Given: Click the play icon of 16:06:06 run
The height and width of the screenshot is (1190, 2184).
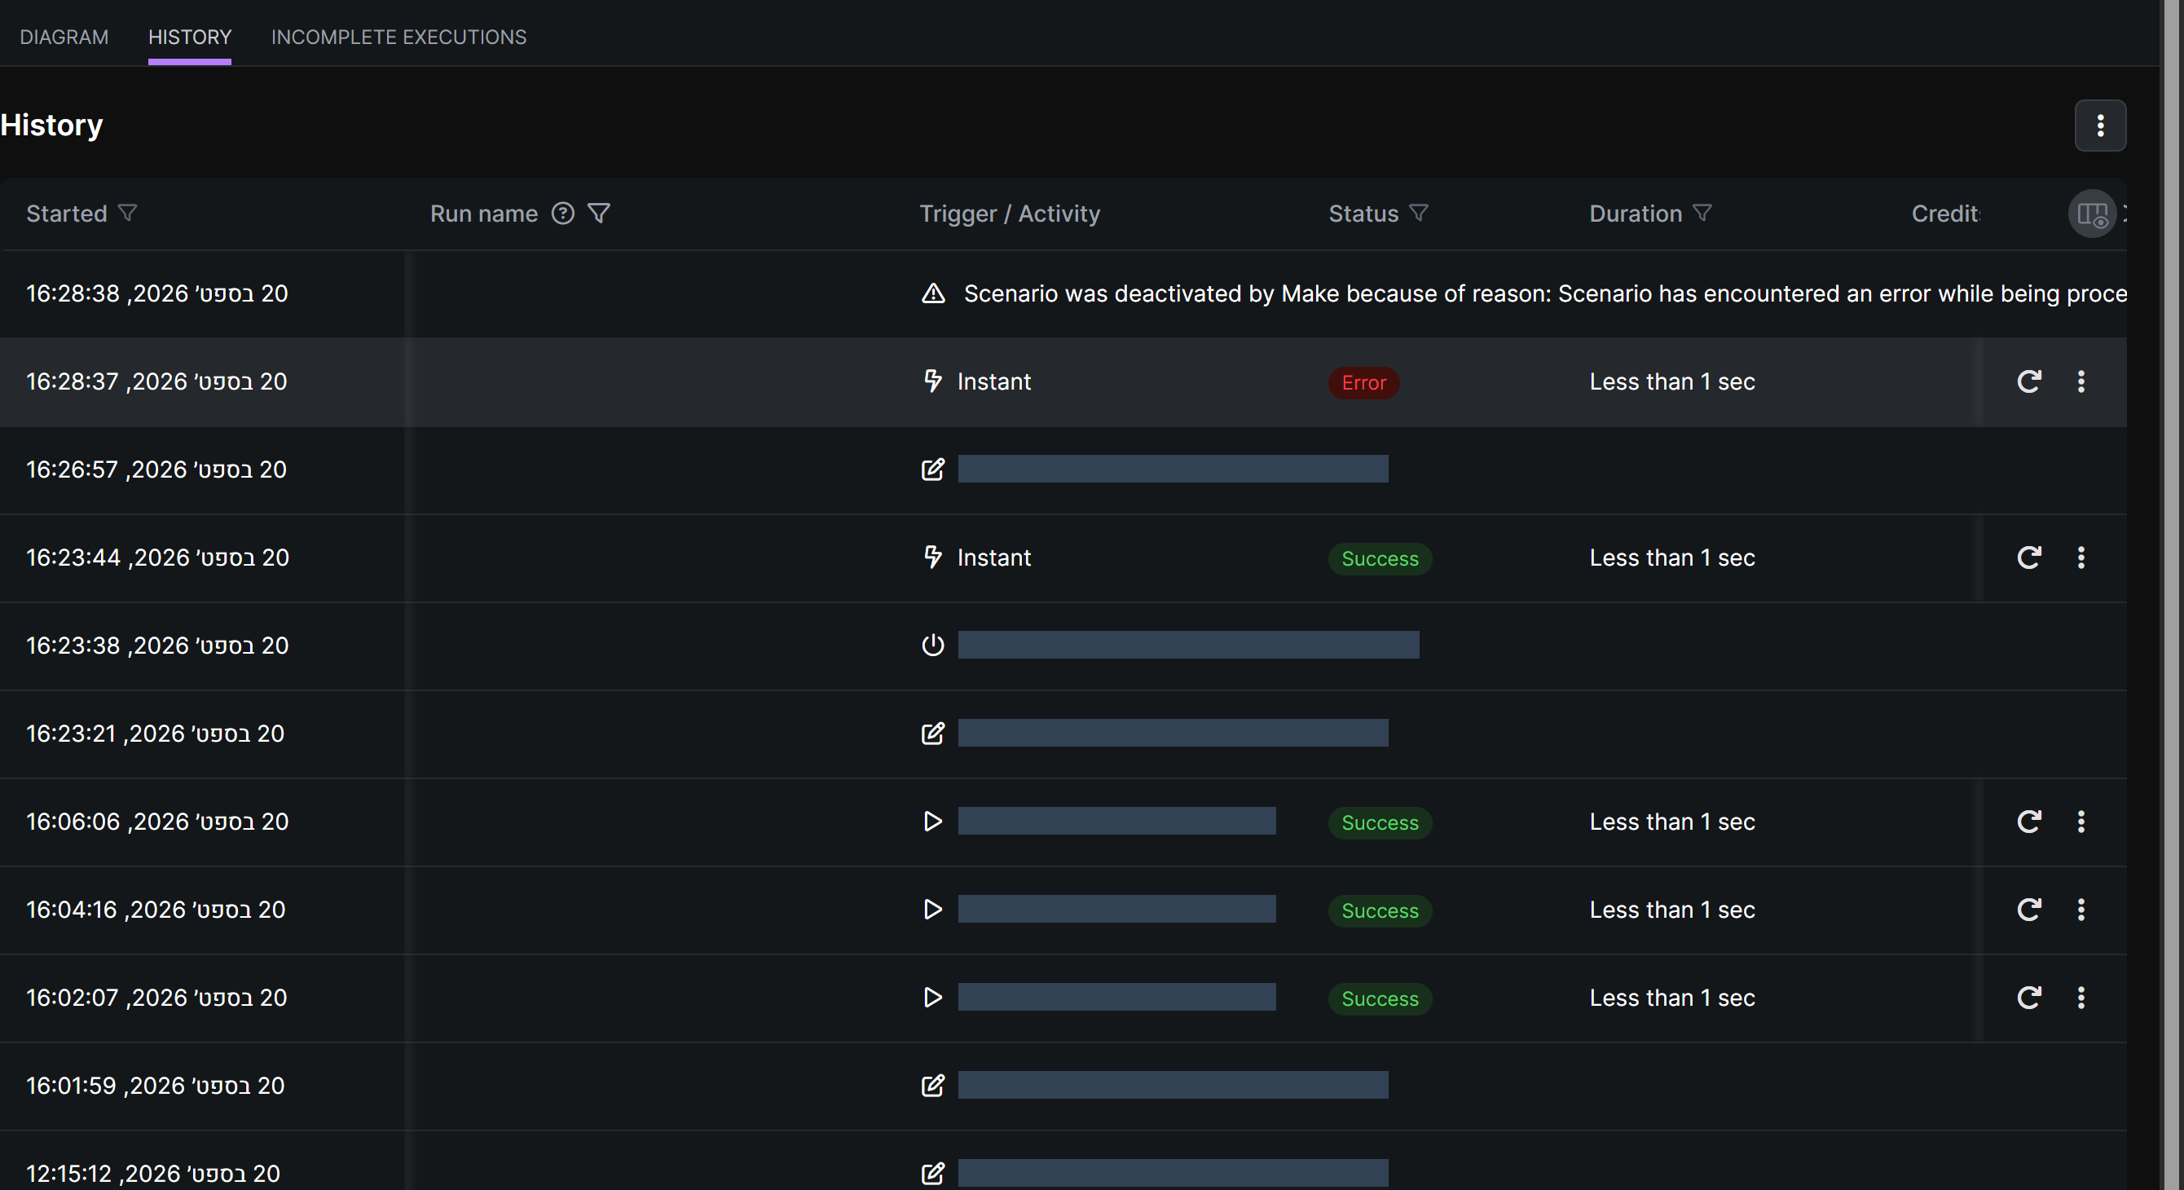Looking at the screenshot, I should click(932, 821).
